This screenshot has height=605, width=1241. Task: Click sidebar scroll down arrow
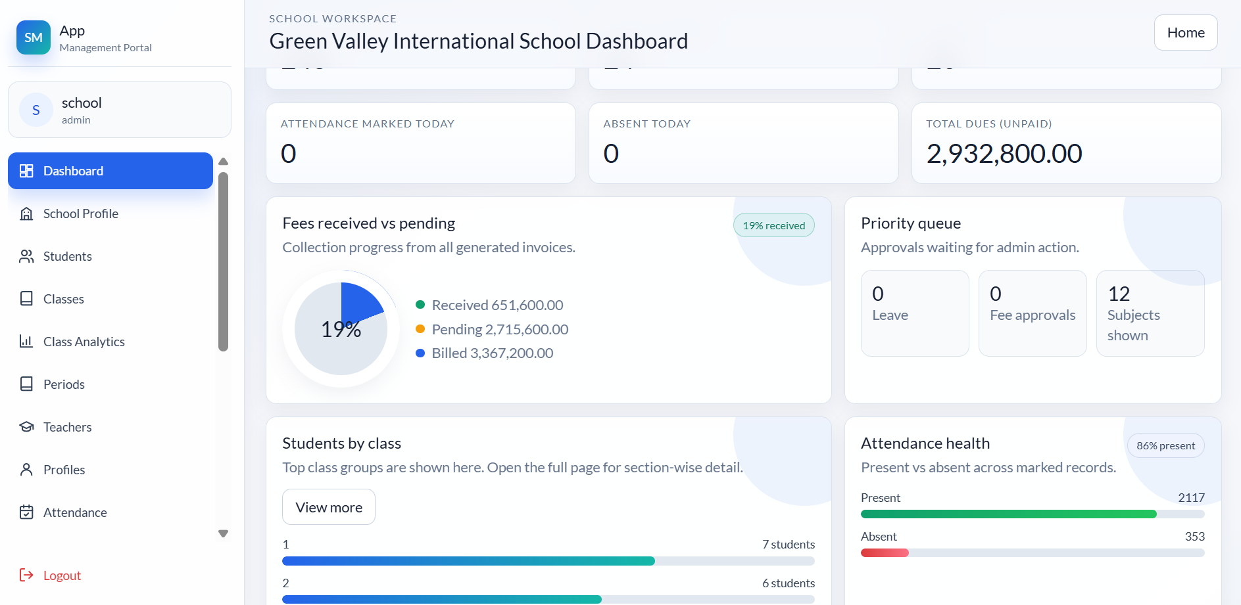(x=223, y=533)
